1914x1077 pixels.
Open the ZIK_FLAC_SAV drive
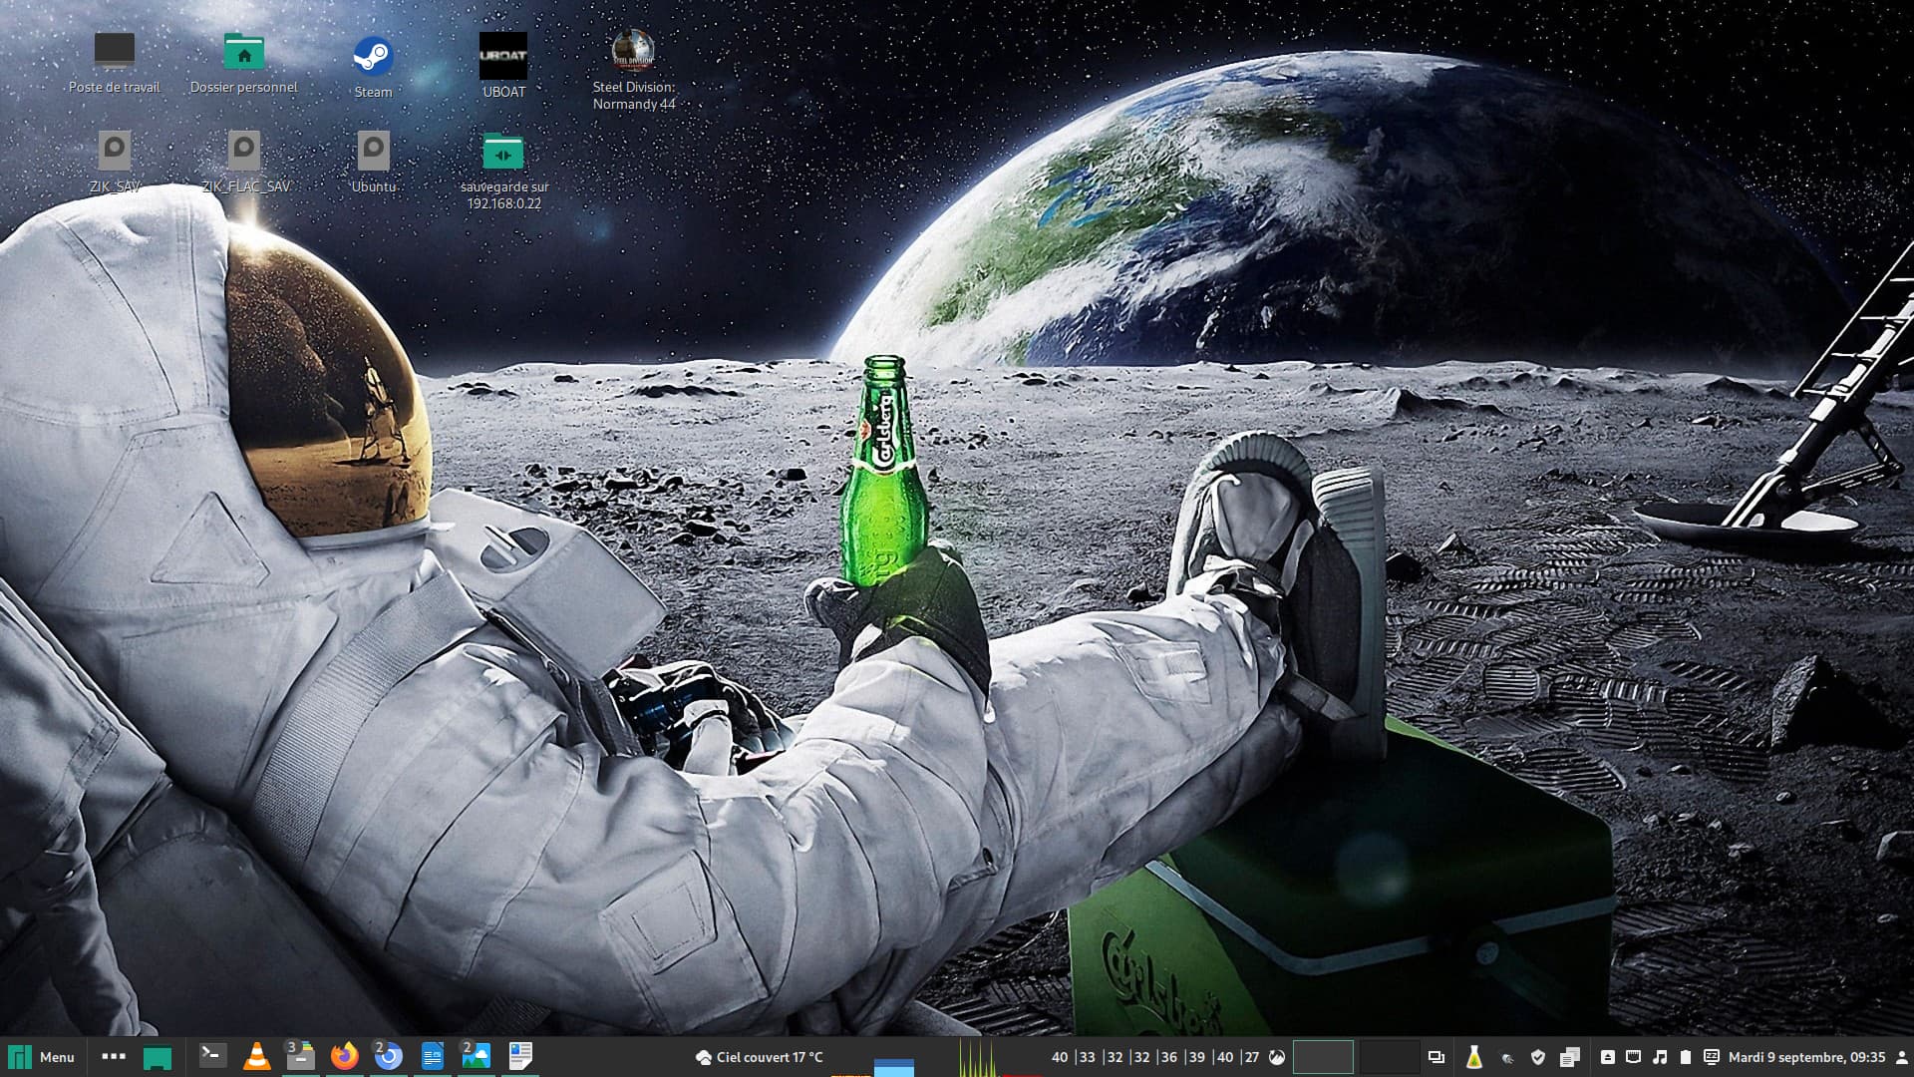[244, 152]
